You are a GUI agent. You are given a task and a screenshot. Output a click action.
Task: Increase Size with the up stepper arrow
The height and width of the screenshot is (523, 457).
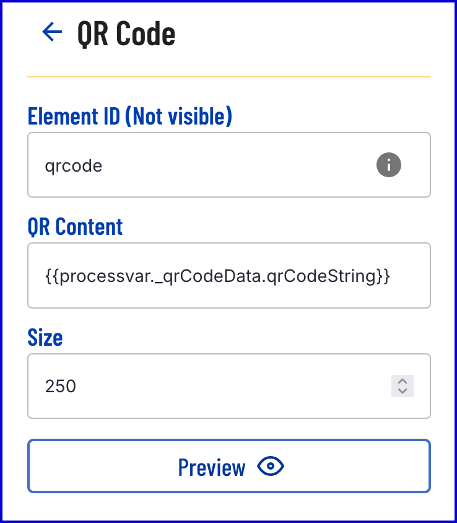coord(403,381)
